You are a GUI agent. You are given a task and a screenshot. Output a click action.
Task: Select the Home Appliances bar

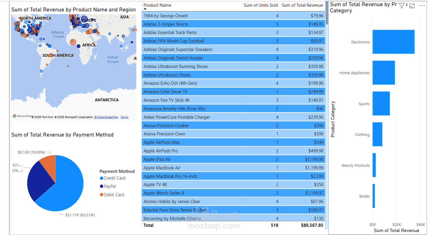point(384,73)
